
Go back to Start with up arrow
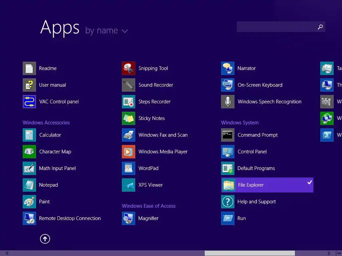(x=45, y=239)
